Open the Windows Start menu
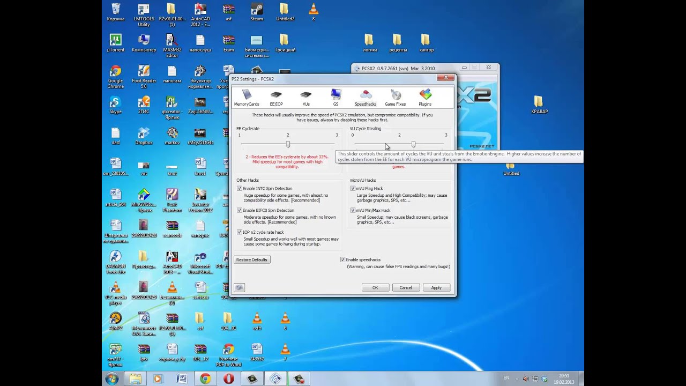The height and width of the screenshot is (386, 686). [x=112, y=378]
